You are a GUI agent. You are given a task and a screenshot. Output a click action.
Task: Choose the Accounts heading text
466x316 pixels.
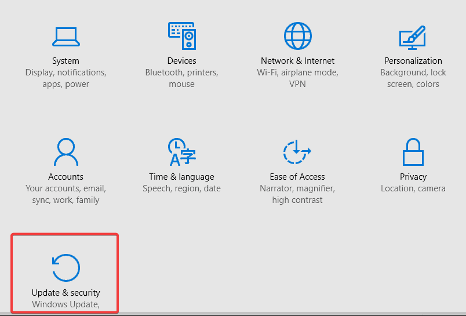click(x=65, y=177)
